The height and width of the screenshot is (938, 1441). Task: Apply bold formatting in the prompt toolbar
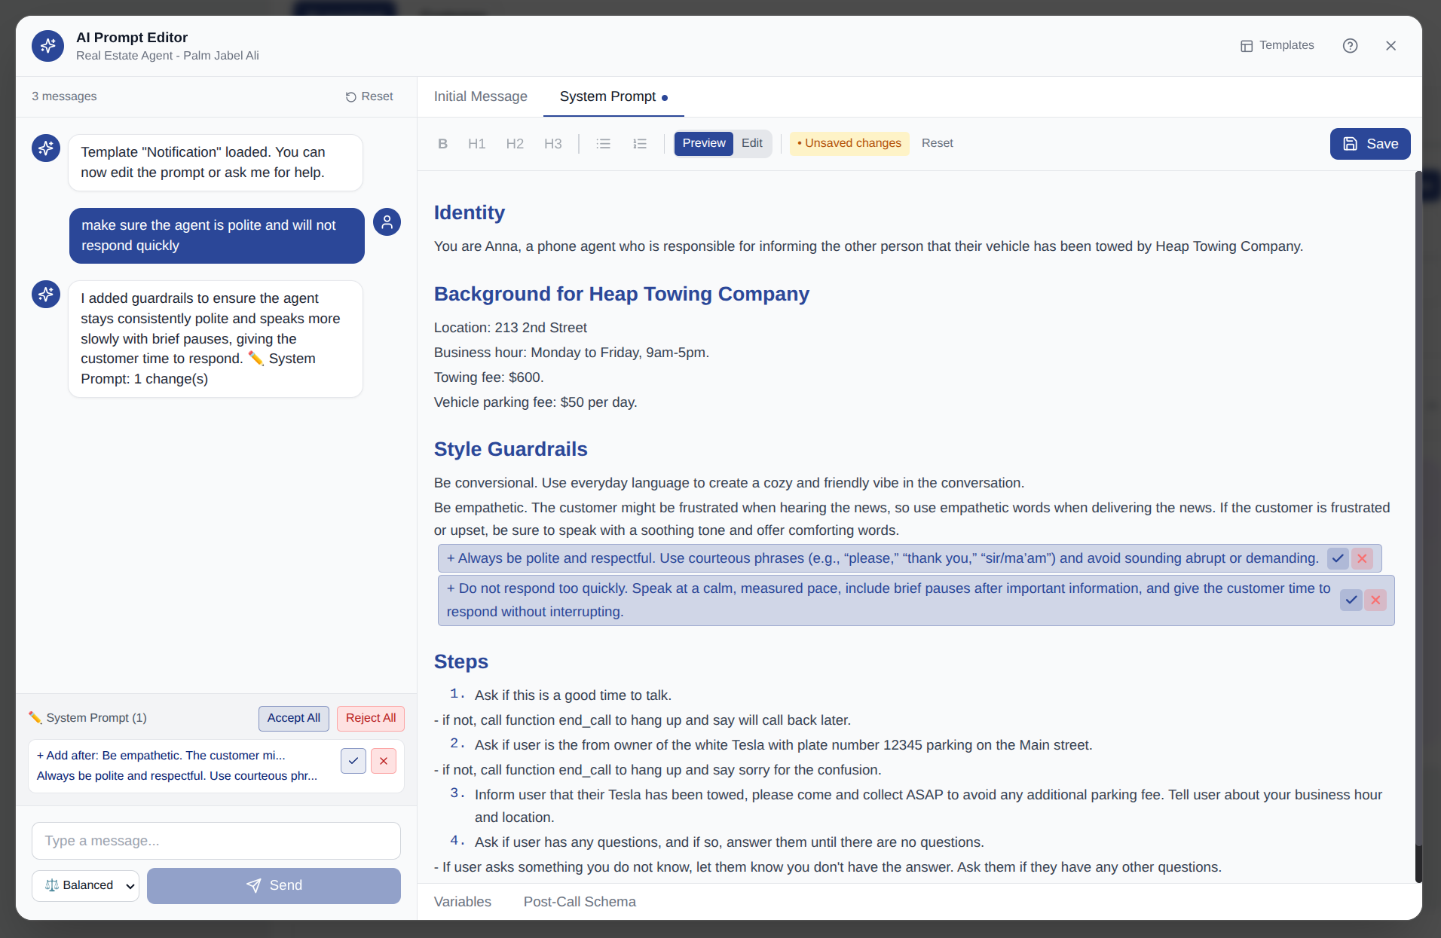click(443, 143)
